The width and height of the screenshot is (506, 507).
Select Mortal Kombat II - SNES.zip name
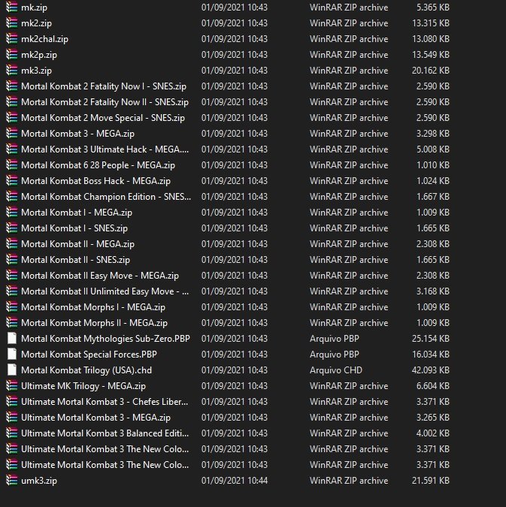coord(75,260)
